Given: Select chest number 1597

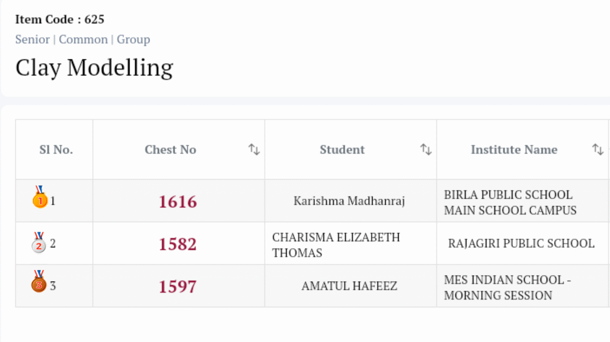Looking at the screenshot, I should 178,287.
